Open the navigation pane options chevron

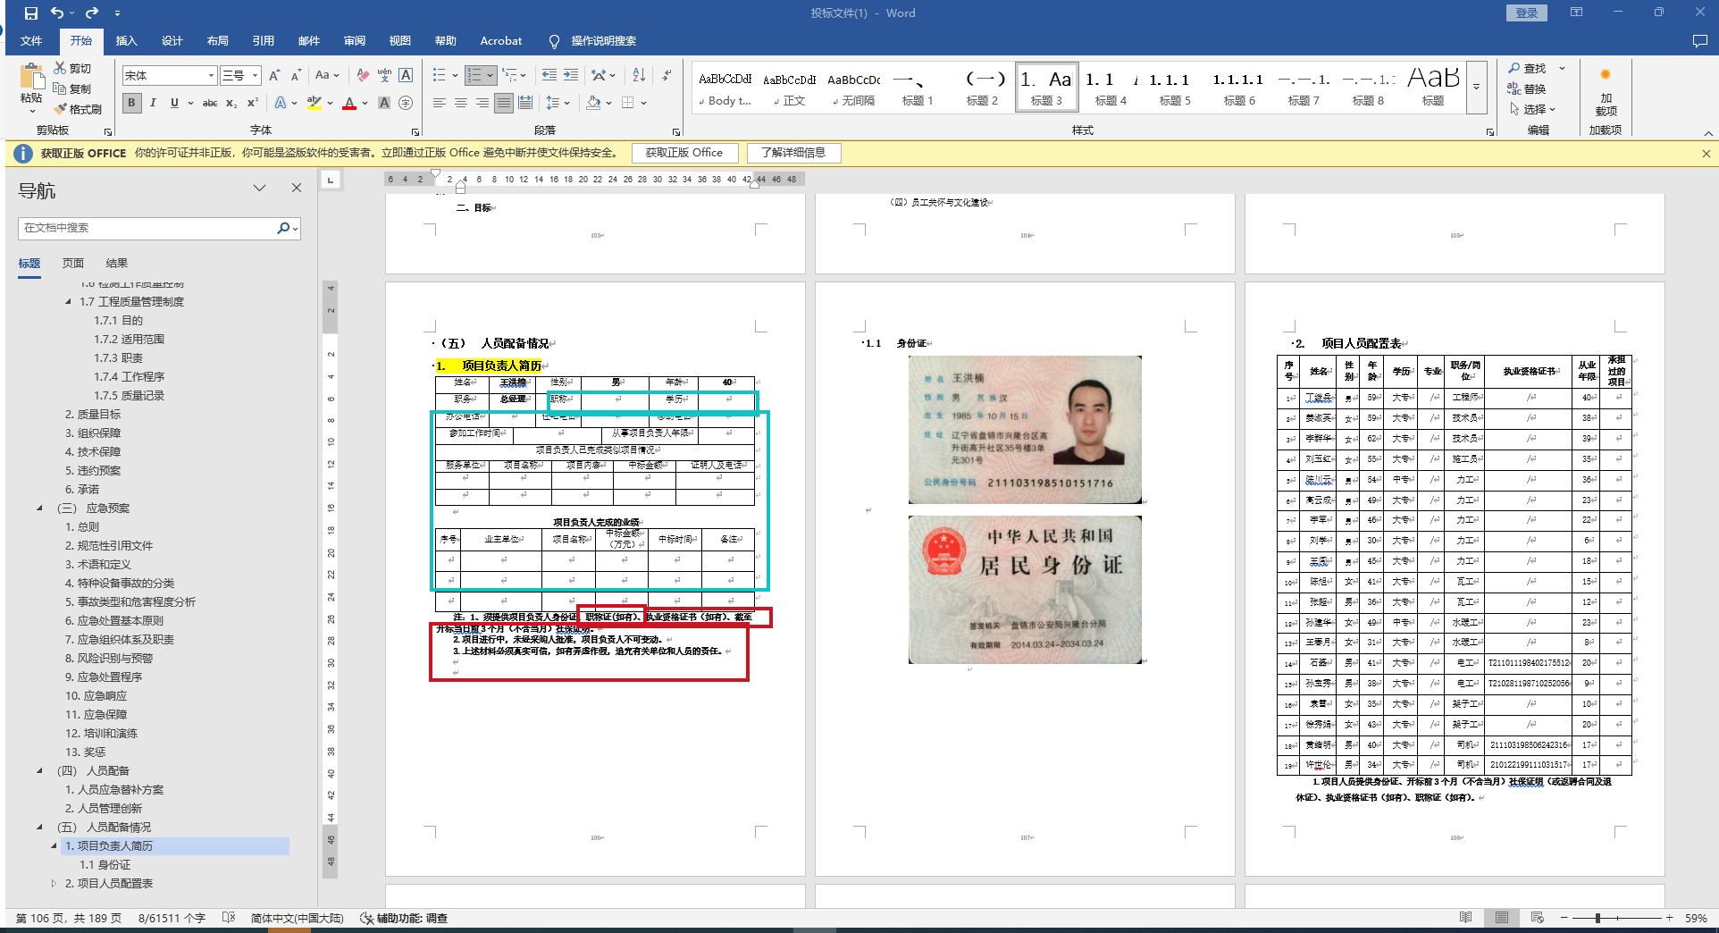click(x=259, y=188)
